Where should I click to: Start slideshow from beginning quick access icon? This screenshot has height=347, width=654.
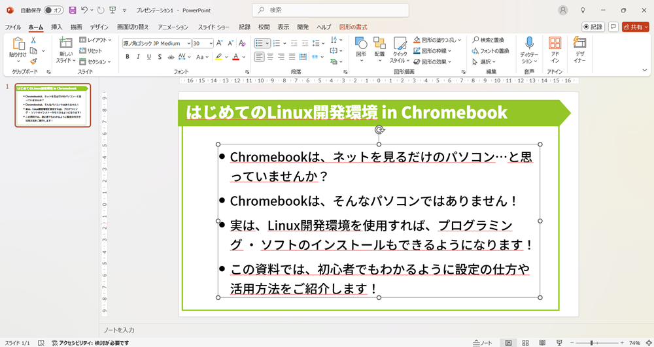point(112,10)
